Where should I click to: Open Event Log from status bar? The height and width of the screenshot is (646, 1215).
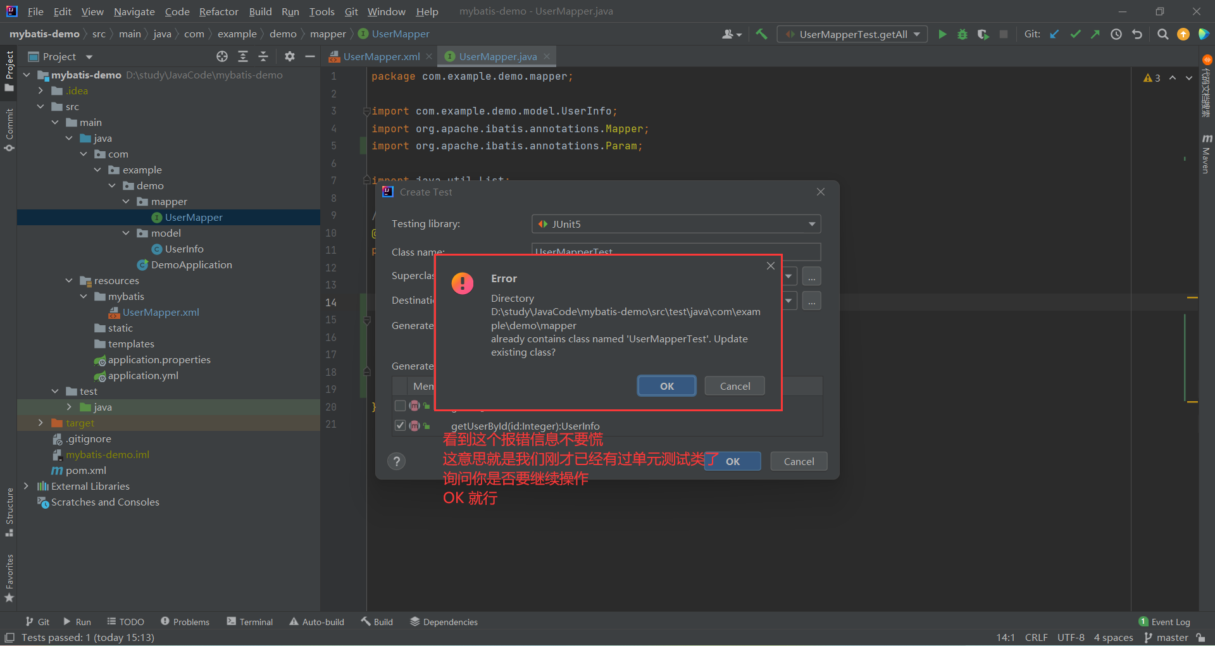[1164, 622]
